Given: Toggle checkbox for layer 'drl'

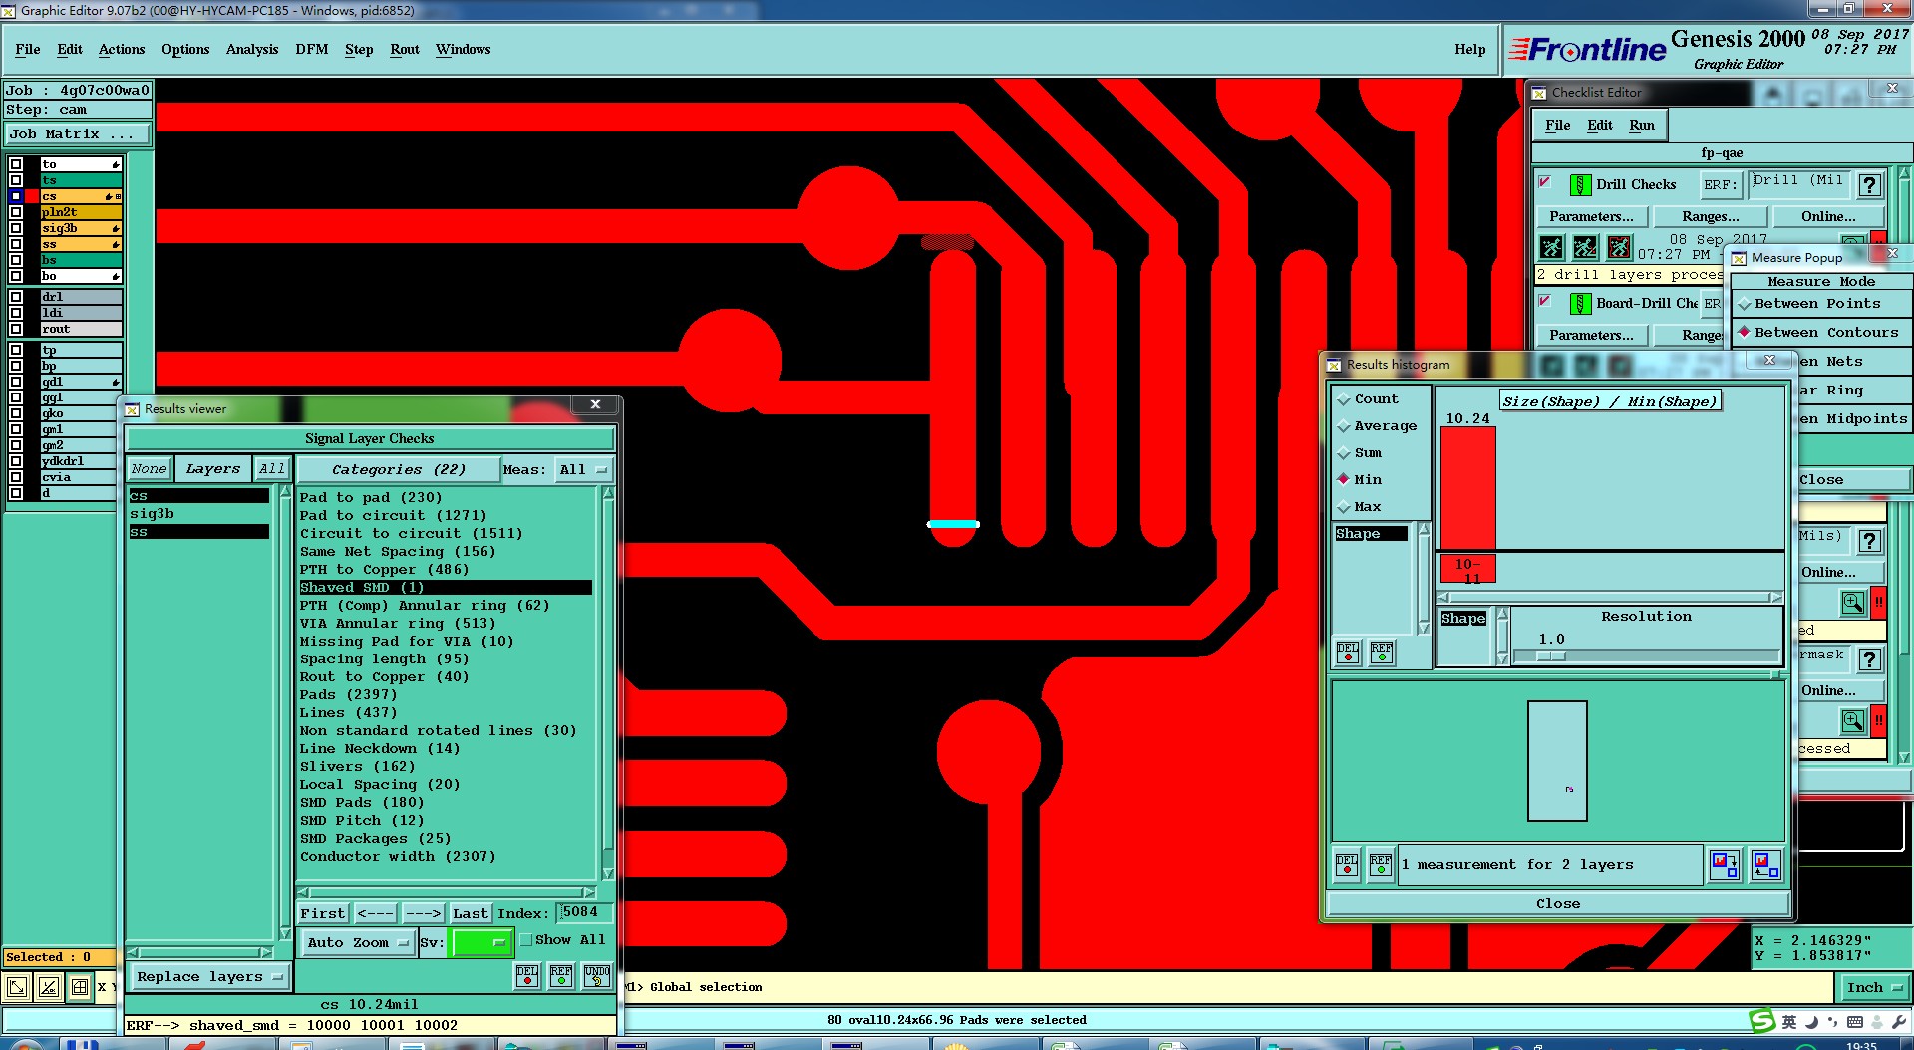Looking at the screenshot, I should 16,297.
